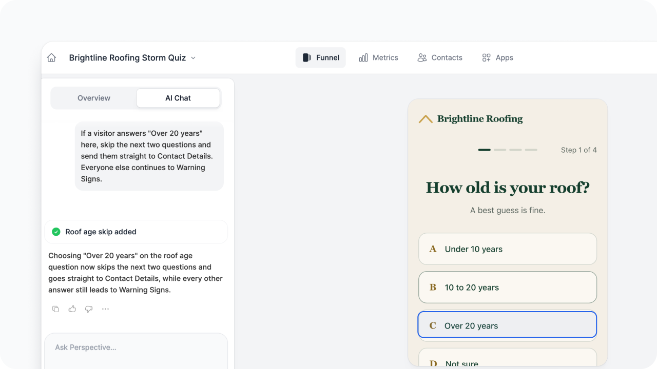This screenshot has height=369, width=657.
Task: Select answer A Under 10 years
Action: (x=508, y=249)
